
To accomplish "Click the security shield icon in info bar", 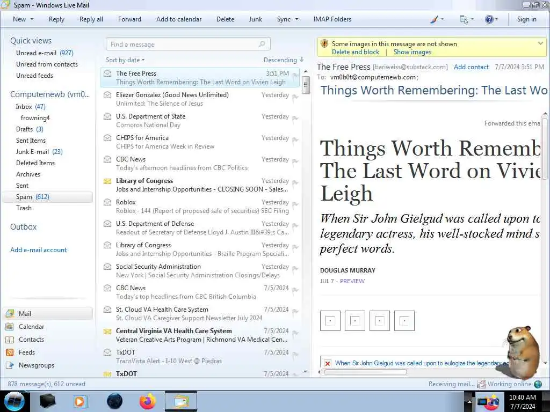I will point(324,43).
